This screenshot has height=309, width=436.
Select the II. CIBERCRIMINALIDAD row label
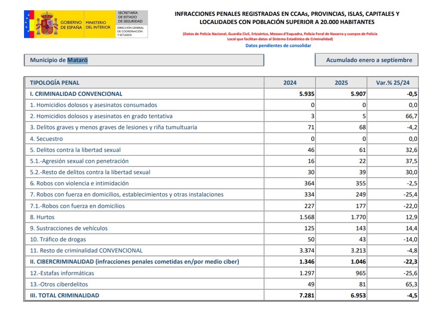(x=134, y=262)
